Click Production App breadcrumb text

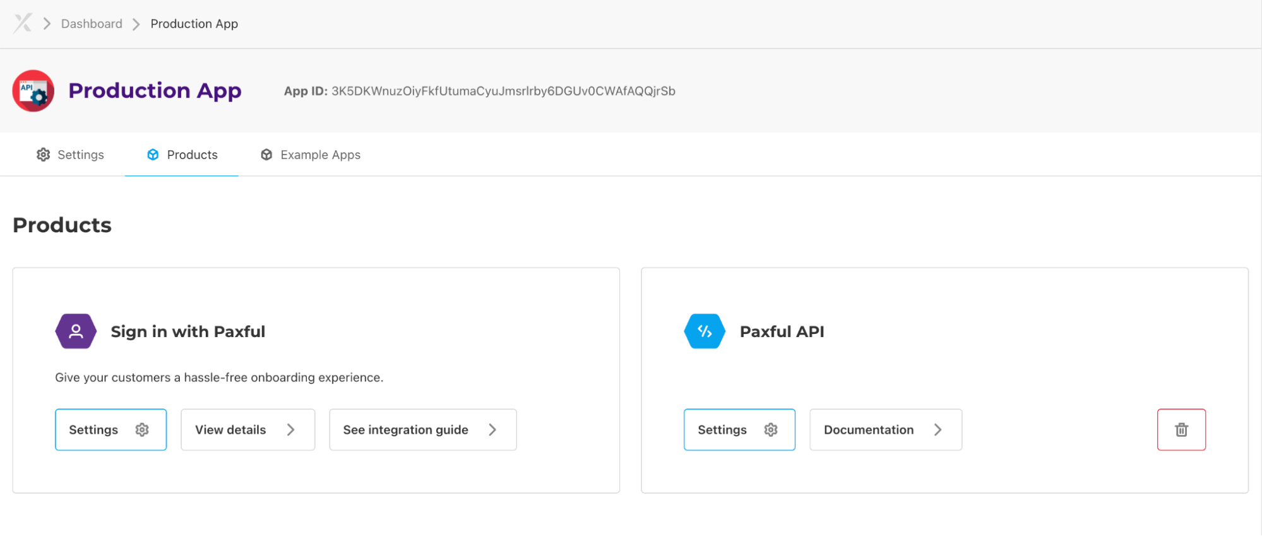click(x=194, y=24)
